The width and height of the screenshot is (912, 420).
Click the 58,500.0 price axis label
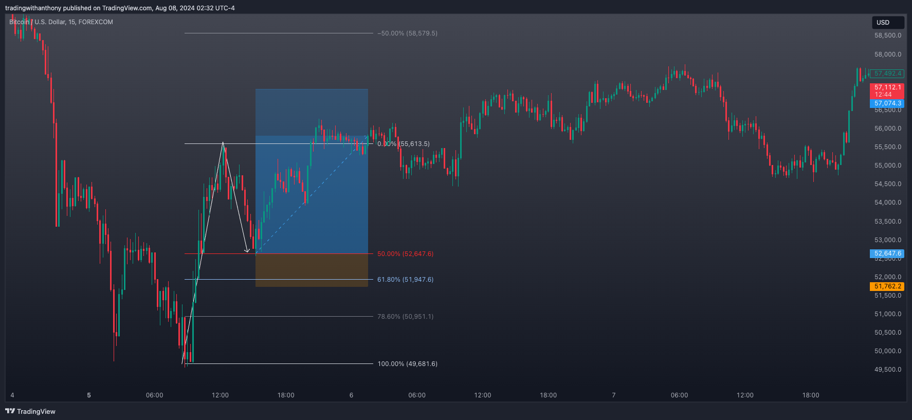tap(888, 35)
